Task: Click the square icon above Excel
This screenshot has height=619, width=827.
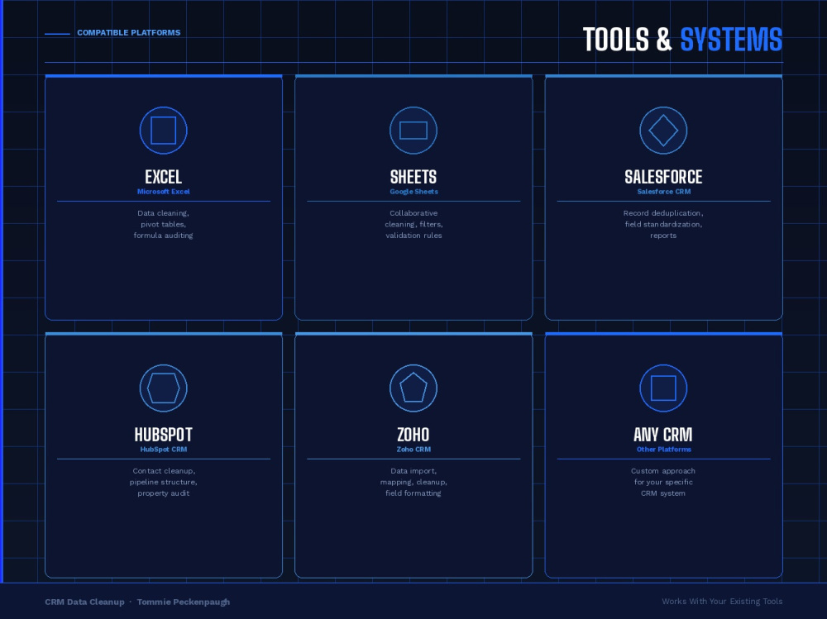Action: 164,131
